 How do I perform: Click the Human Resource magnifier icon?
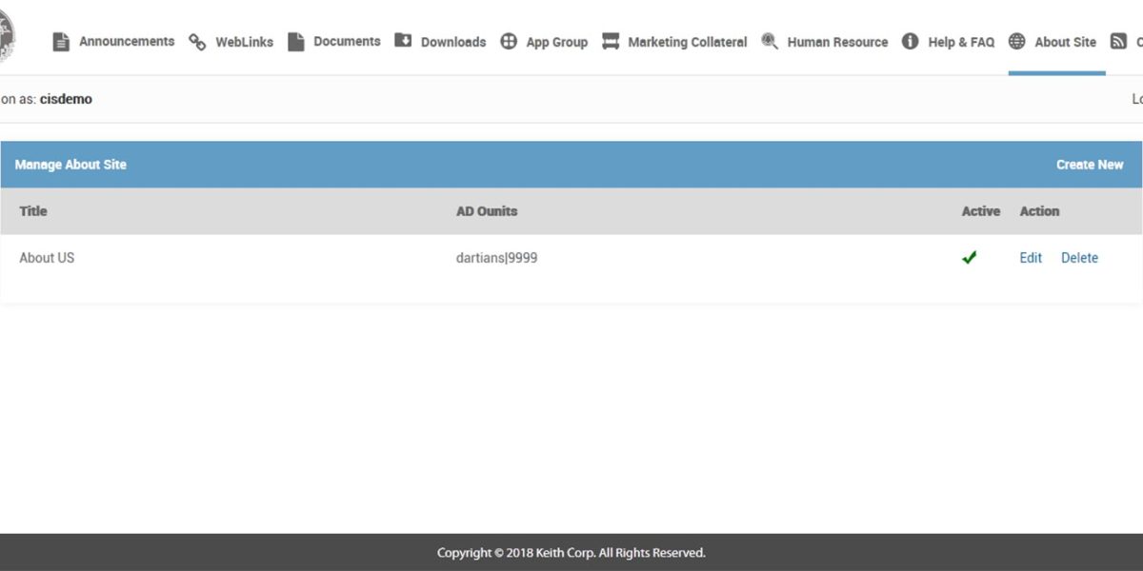click(768, 41)
